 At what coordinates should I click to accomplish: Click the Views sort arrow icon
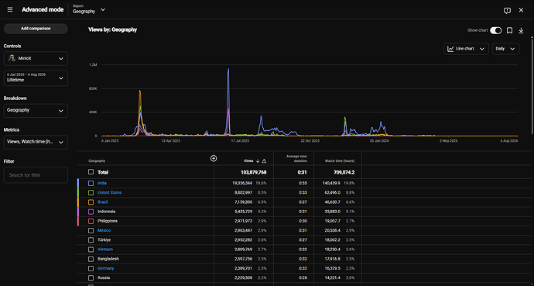point(258,161)
